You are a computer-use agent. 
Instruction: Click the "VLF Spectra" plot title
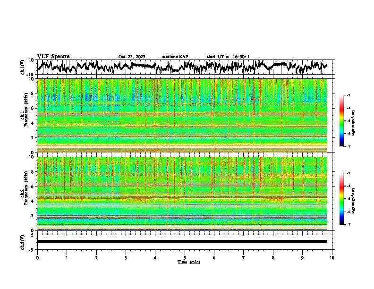pos(53,57)
